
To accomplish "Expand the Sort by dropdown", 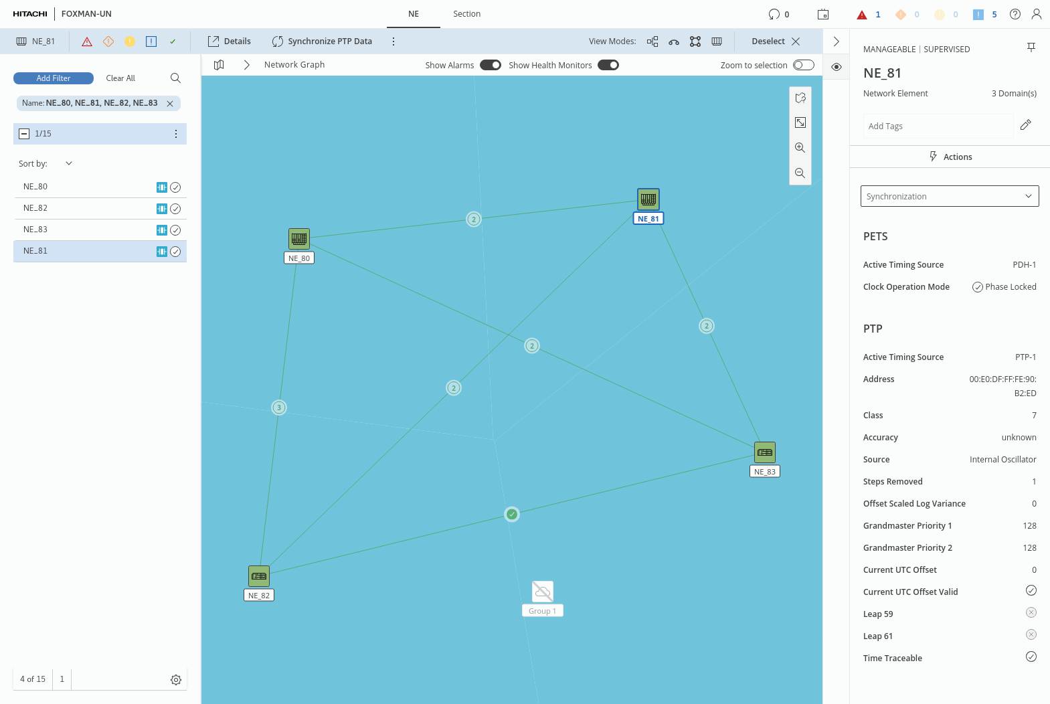I will point(68,163).
